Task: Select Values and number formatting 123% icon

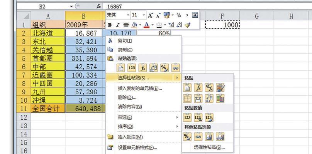Action: coord(198,117)
